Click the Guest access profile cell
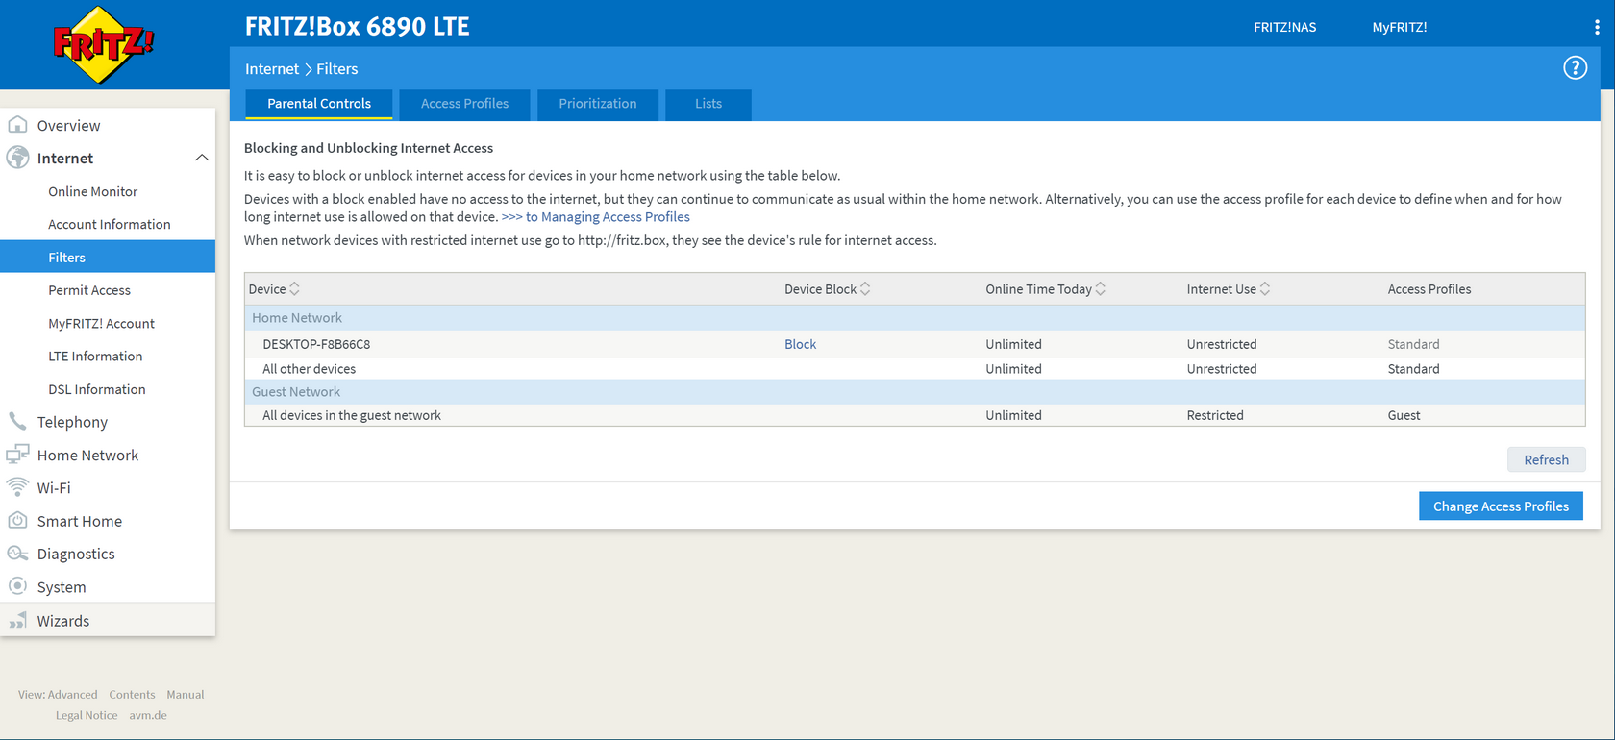 tap(1404, 415)
